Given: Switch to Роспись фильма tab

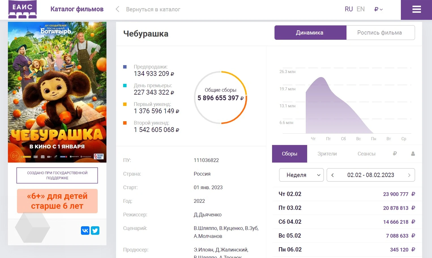Looking at the screenshot, I should point(380,33).
